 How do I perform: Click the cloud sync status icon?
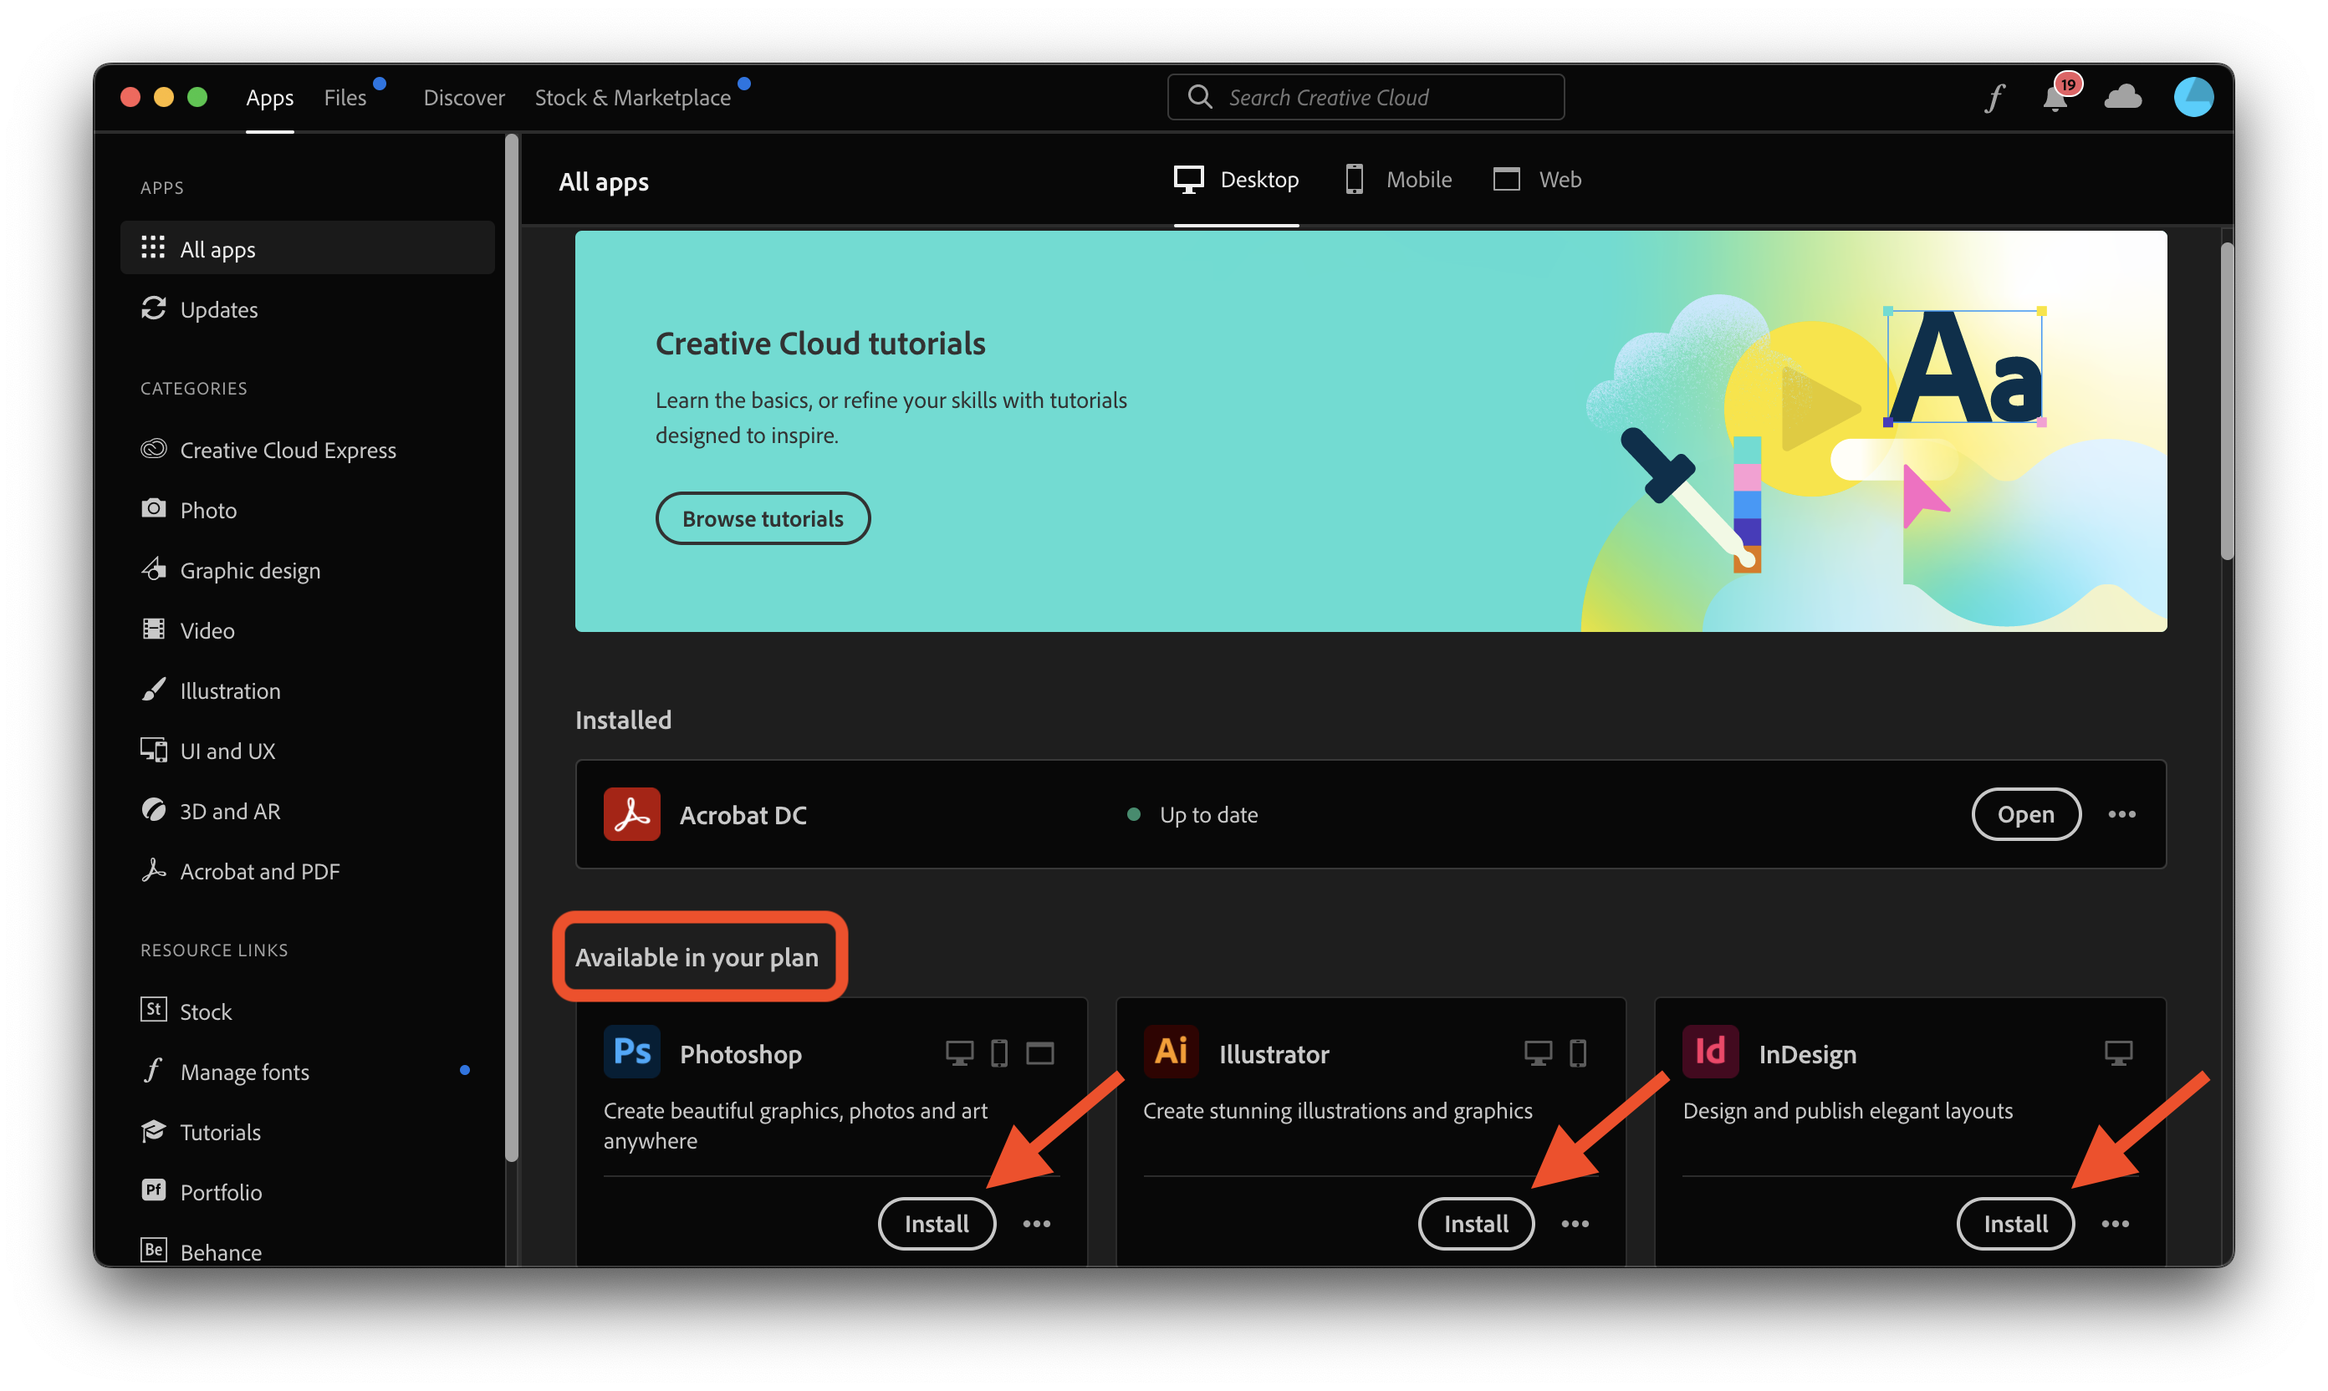point(2122,96)
